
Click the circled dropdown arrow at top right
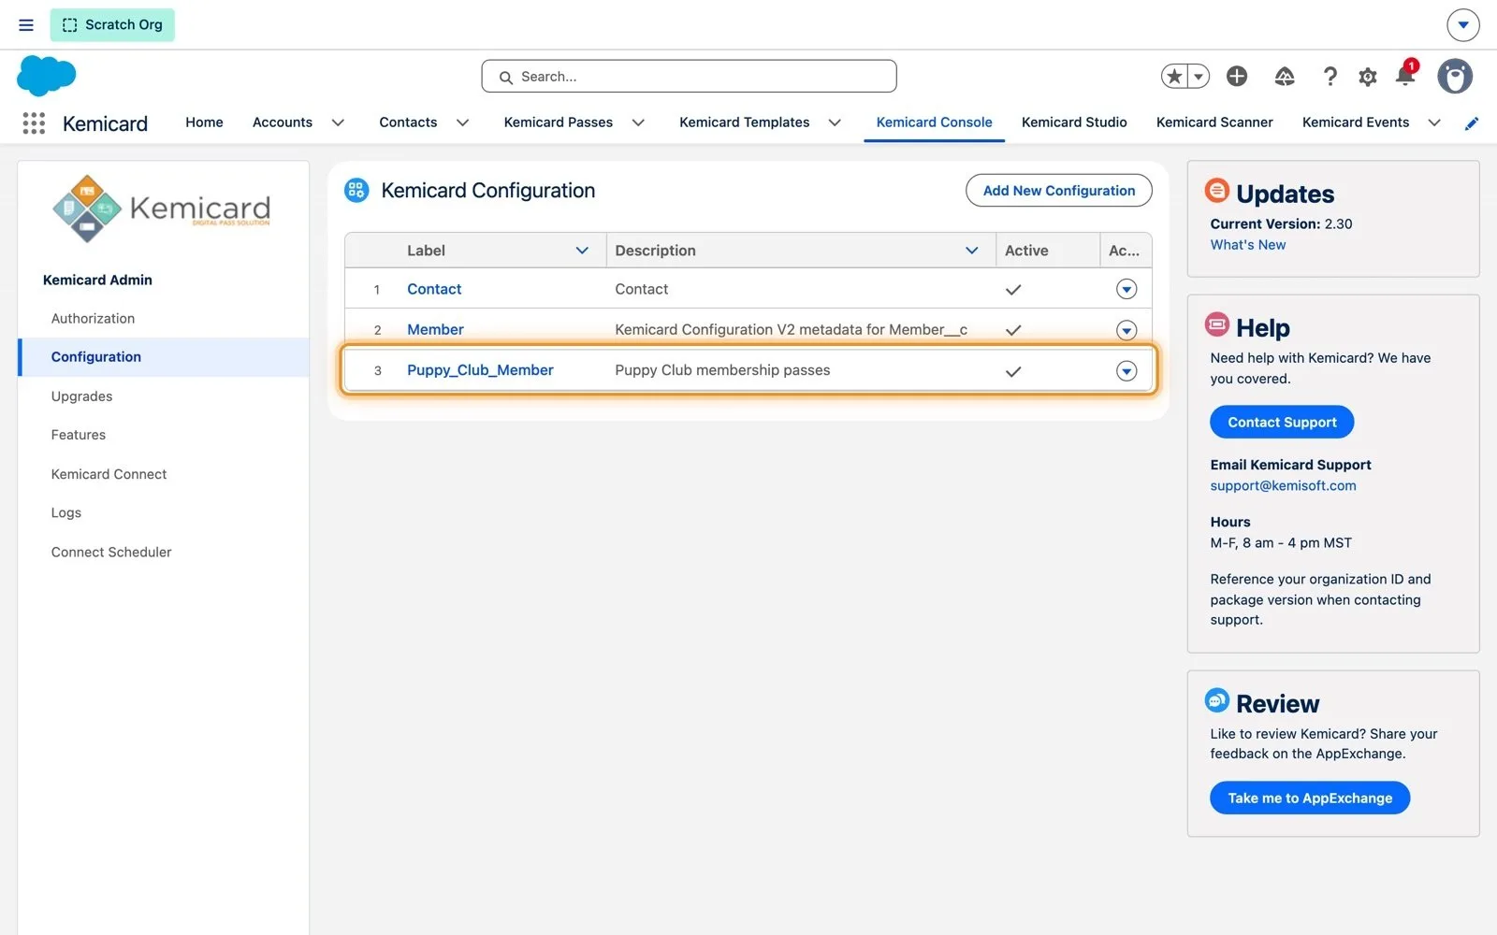1463,25
